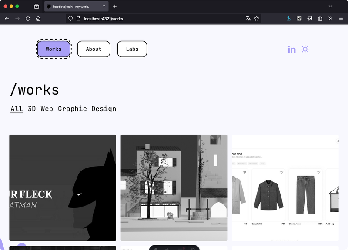Bookmark this page with the star icon
Screen dimensions: 348x250
pyautogui.click(x=257, y=19)
